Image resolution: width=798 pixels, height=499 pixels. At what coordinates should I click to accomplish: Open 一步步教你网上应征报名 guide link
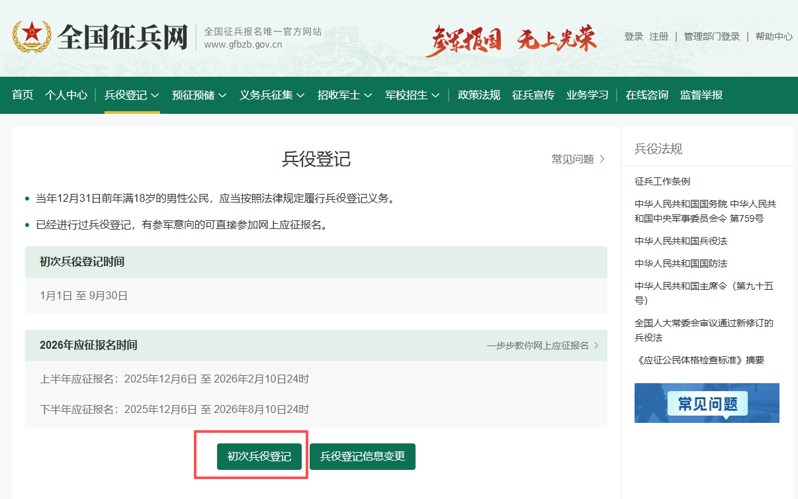click(543, 345)
